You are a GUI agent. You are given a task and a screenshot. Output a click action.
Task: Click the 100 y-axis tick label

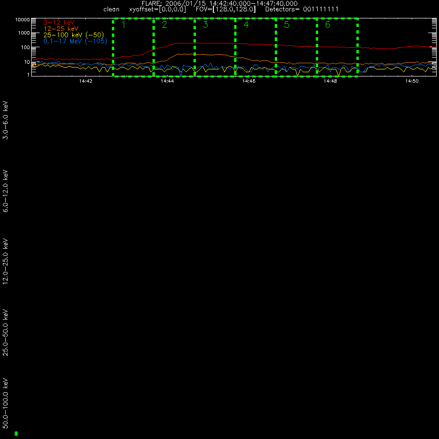[25, 47]
